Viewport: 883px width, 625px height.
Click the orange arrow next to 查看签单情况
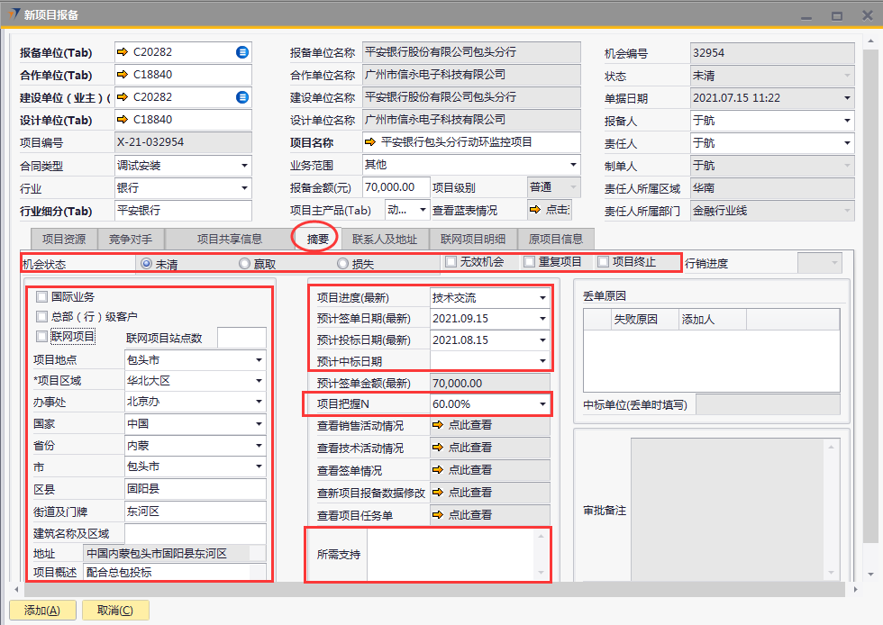pyautogui.click(x=439, y=470)
